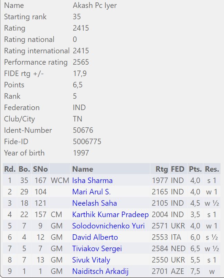The width and height of the screenshot is (224, 278).
Task: Click the FED column header
Action: 178,169
